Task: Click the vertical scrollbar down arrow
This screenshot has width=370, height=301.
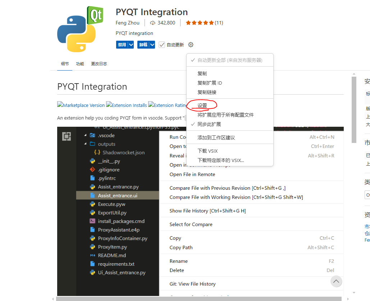Action: pos(354,292)
